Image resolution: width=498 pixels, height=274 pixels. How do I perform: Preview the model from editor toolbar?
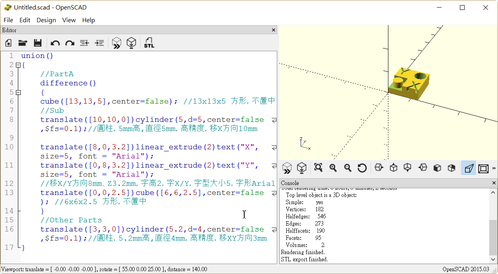point(117,43)
